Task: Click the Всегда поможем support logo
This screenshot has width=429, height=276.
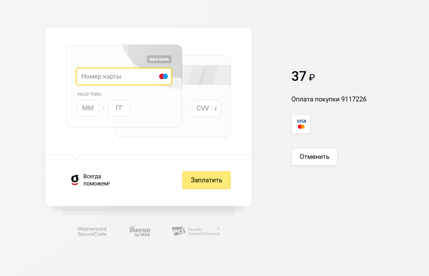Action: coord(75,180)
